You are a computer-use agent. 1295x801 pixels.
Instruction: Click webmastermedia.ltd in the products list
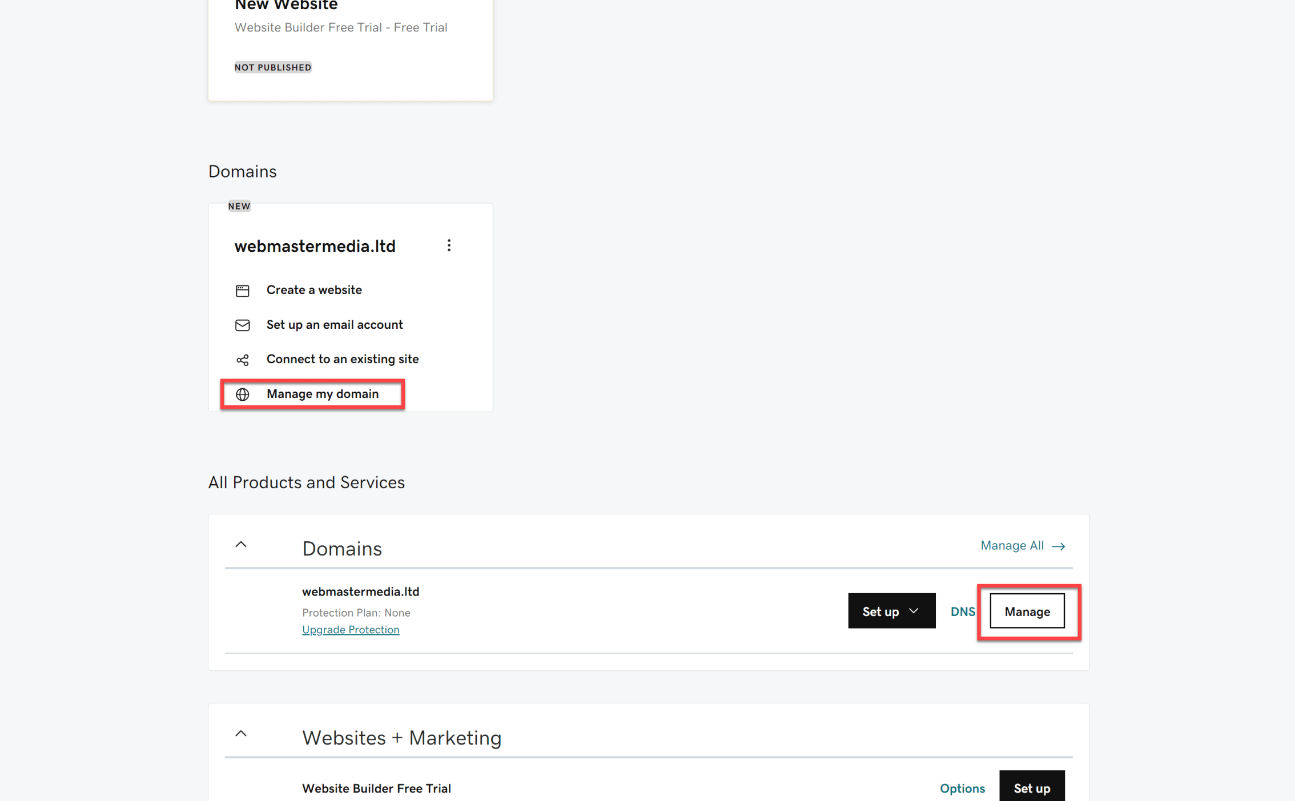360,592
